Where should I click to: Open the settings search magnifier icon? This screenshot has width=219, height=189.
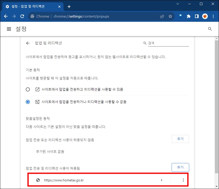pos(210,29)
